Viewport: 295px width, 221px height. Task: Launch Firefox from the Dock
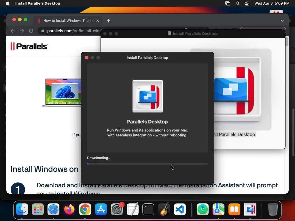tap(69, 209)
